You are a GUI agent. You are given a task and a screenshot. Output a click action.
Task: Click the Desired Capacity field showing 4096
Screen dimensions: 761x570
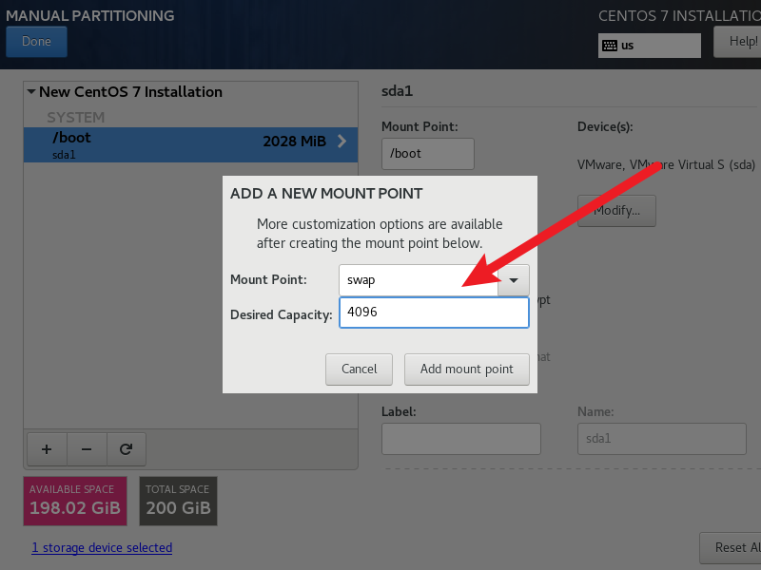pos(434,313)
